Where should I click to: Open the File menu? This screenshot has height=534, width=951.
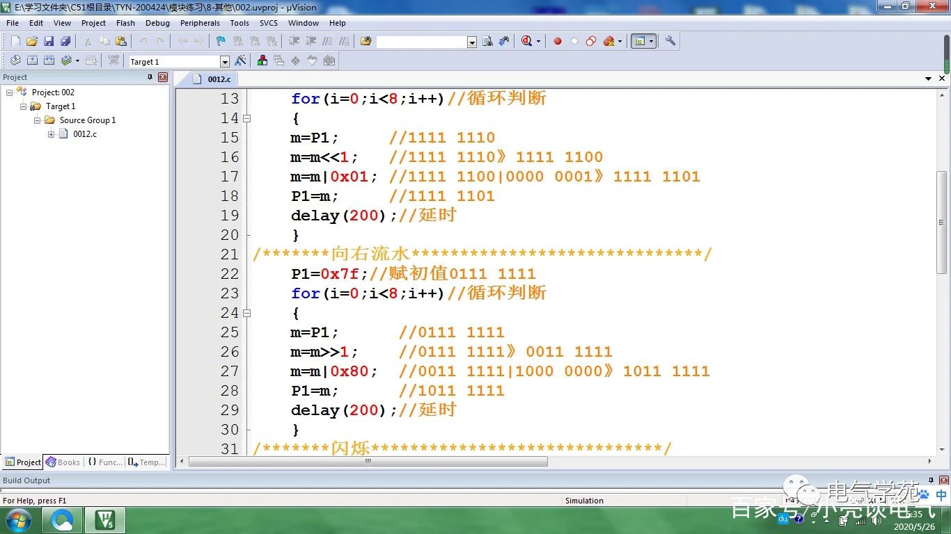pyautogui.click(x=13, y=23)
